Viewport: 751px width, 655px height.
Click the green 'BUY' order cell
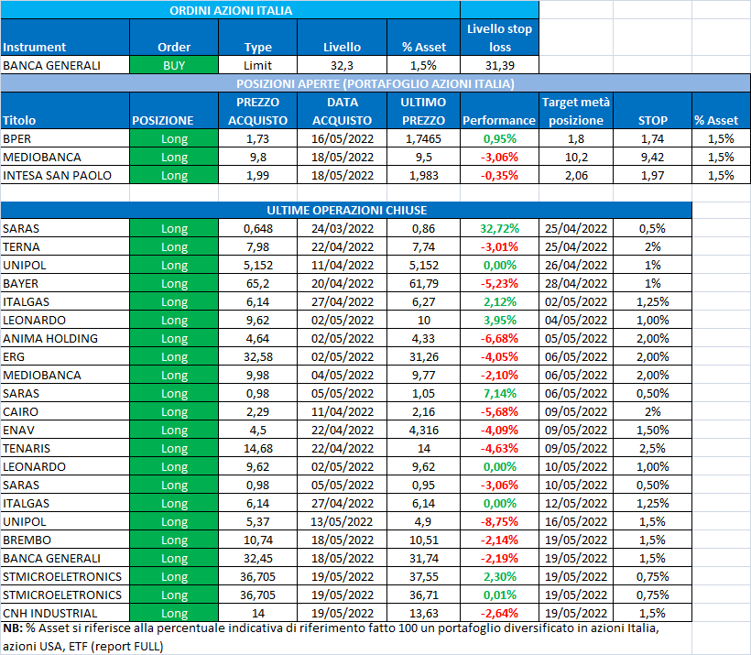[x=174, y=65]
